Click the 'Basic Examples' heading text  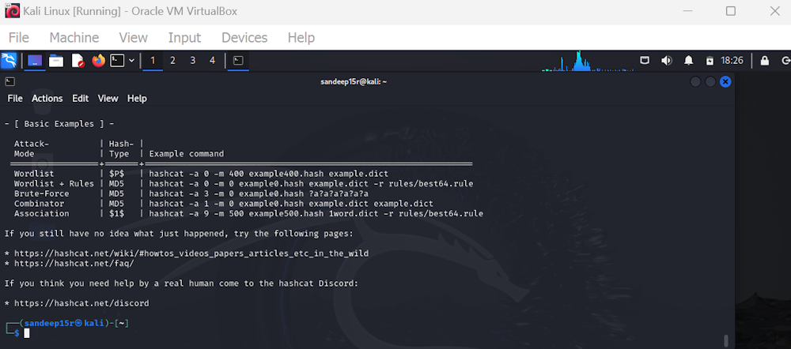pyautogui.click(x=59, y=124)
